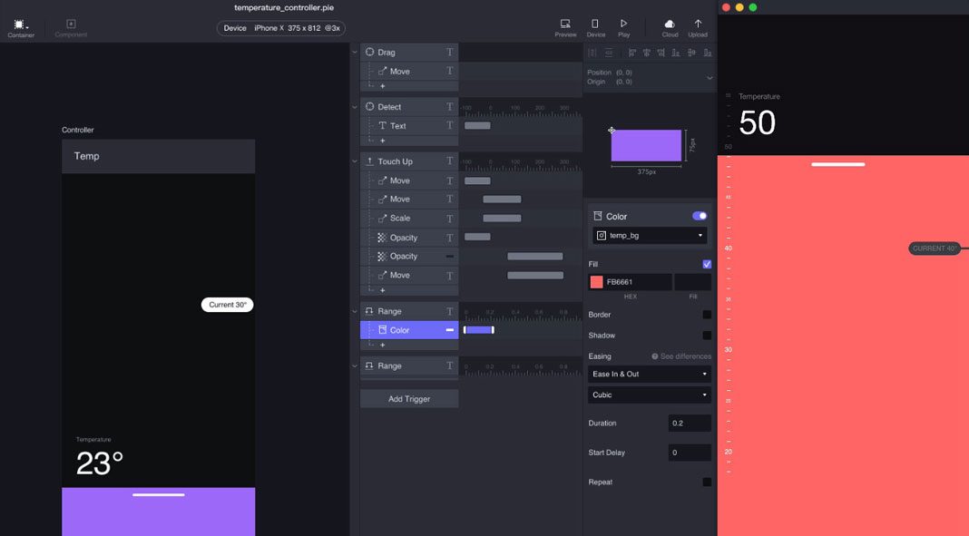The height and width of the screenshot is (536, 969).
Task: Uncheck the Fill checkbox
Action: coord(705,263)
